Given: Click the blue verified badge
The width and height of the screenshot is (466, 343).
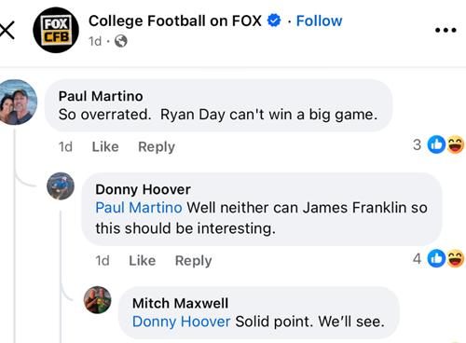Looking at the screenshot, I should [x=274, y=21].
